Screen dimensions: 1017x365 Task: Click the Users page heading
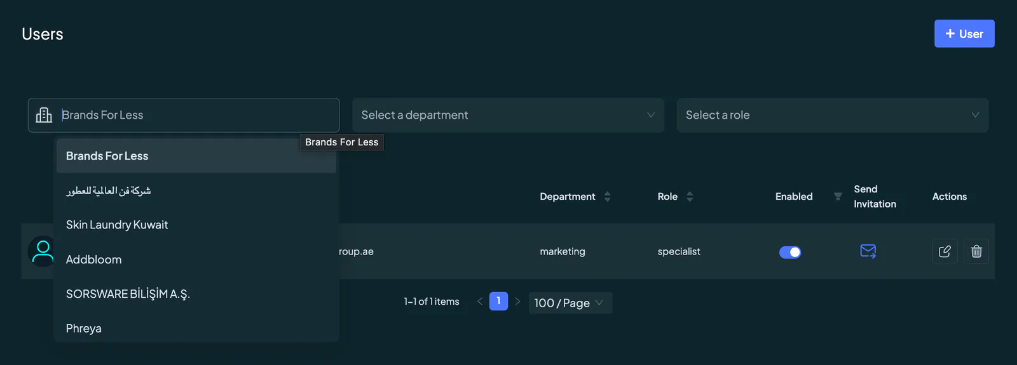tap(43, 34)
